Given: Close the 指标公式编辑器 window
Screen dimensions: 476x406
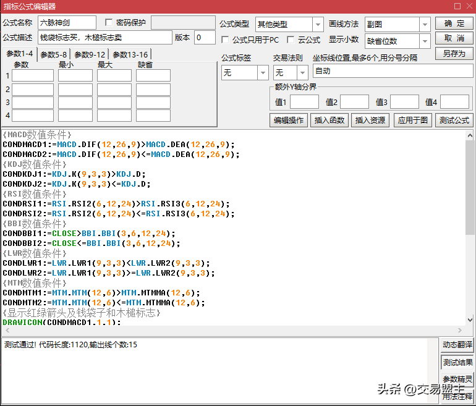Looking at the screenshot, I should (469, 6).
